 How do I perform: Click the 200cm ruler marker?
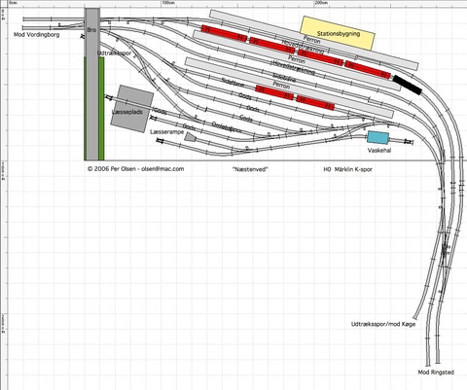pyautogui.click(x=321, y=3)
